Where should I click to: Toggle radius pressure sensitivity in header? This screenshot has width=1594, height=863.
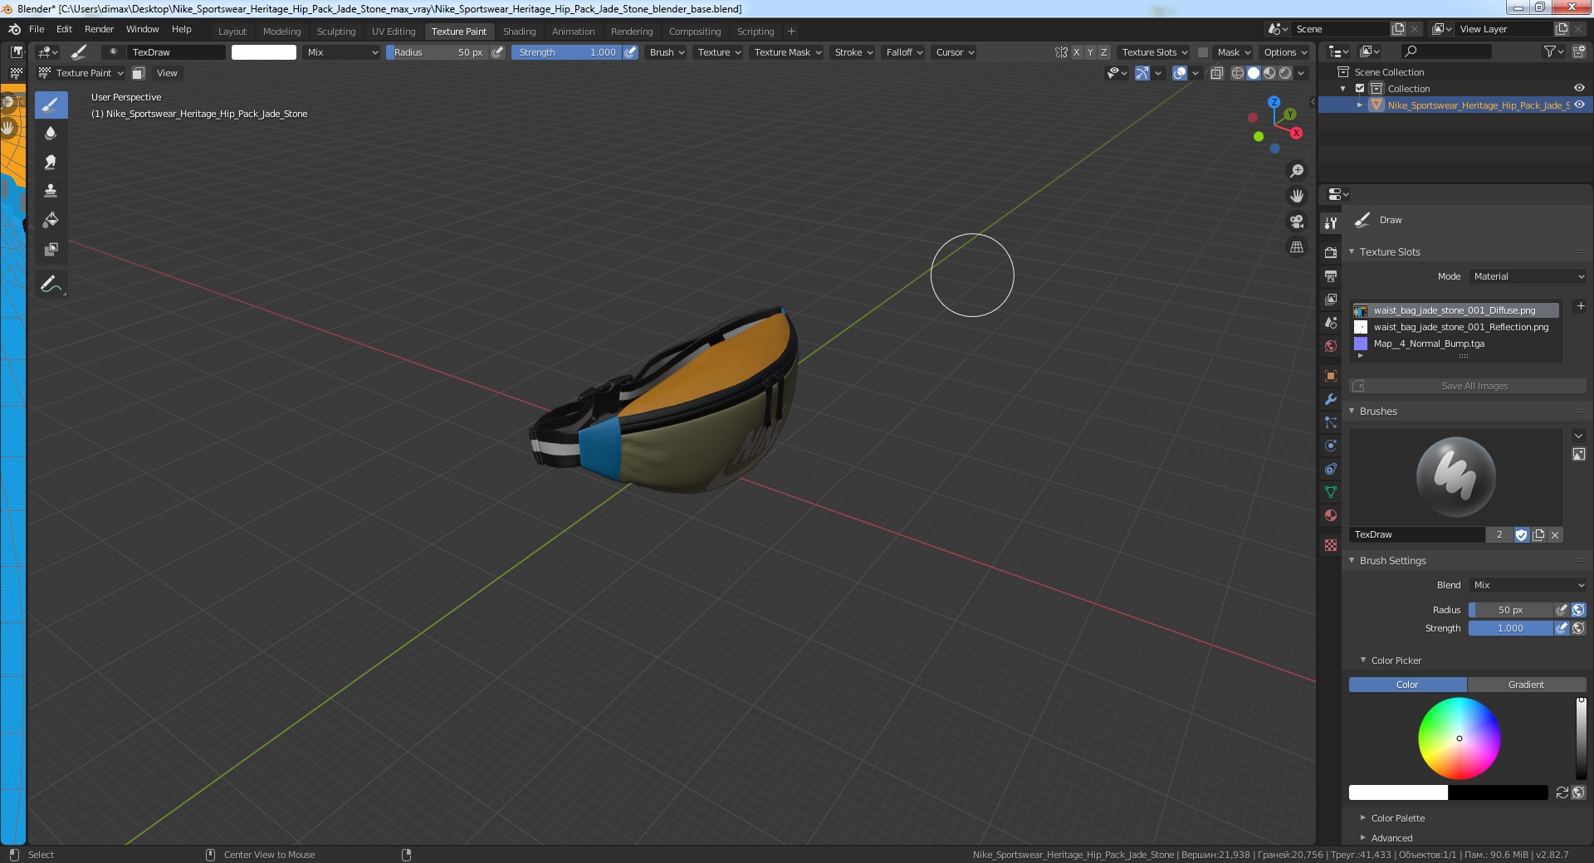(497, 52)
